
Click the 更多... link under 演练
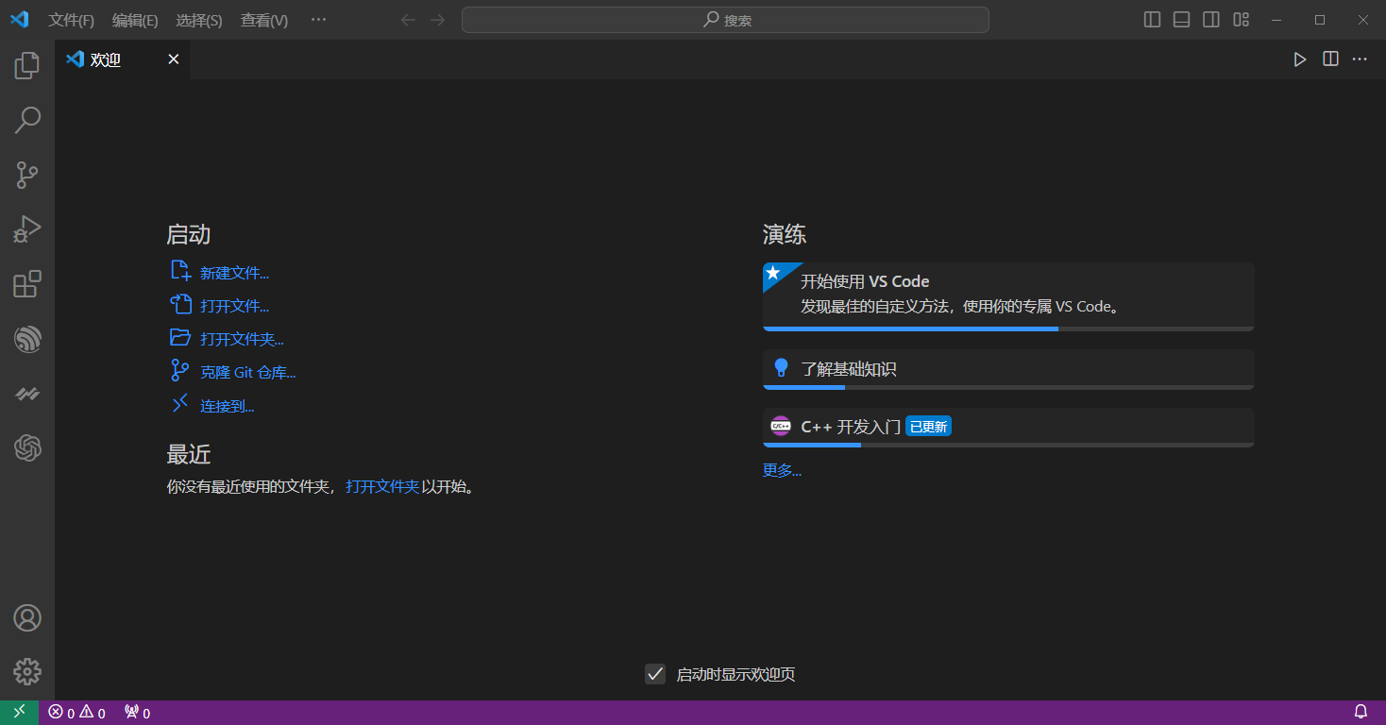(782, 470)
